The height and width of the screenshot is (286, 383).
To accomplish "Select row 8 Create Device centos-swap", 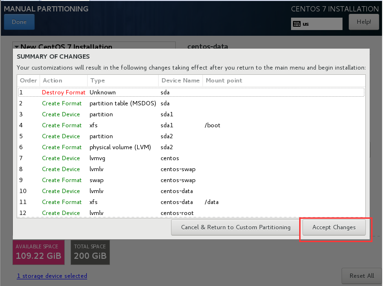I will click(x=191, y=169).
